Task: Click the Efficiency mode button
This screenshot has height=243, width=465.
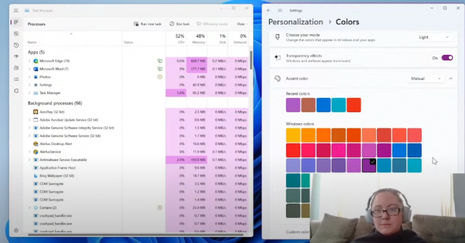Action: (212, 24)
